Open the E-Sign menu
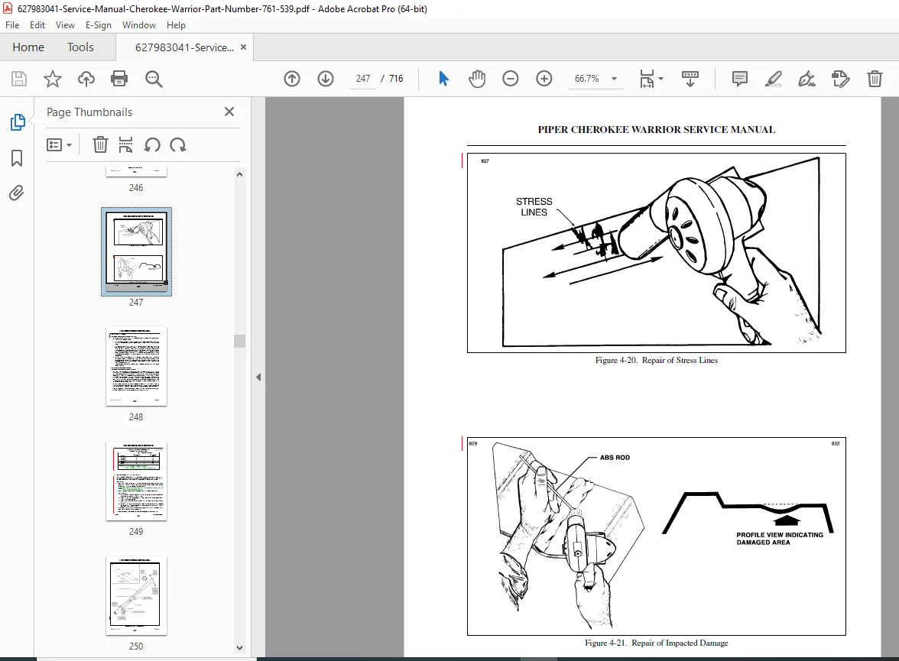Viewport: 899px width, 661px height. 98,25
